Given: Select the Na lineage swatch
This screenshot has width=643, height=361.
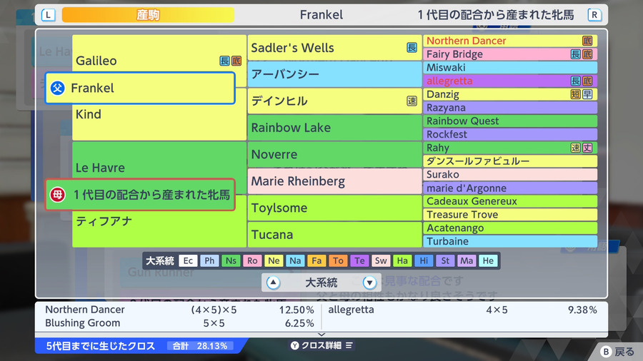Looking at the screenshot, I should (x=295, y=260).
